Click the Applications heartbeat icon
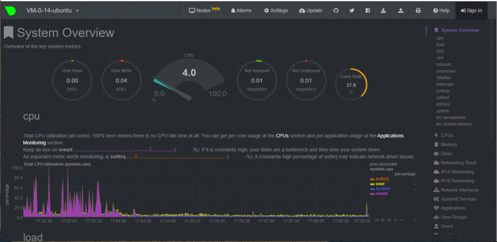 (x=436, y=208)
